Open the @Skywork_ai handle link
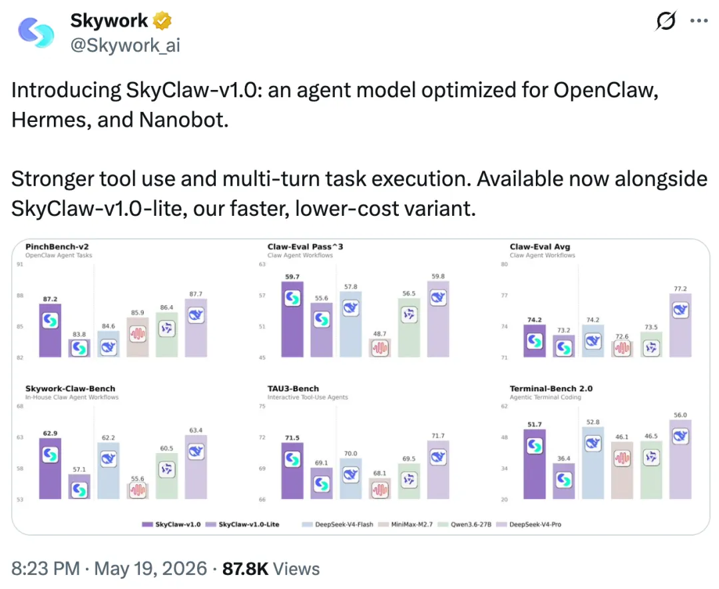This screenshot has height=589, width=719. 125,45
